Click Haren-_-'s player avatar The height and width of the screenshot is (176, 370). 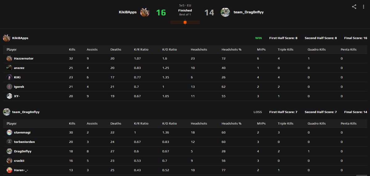pos(10,170)
